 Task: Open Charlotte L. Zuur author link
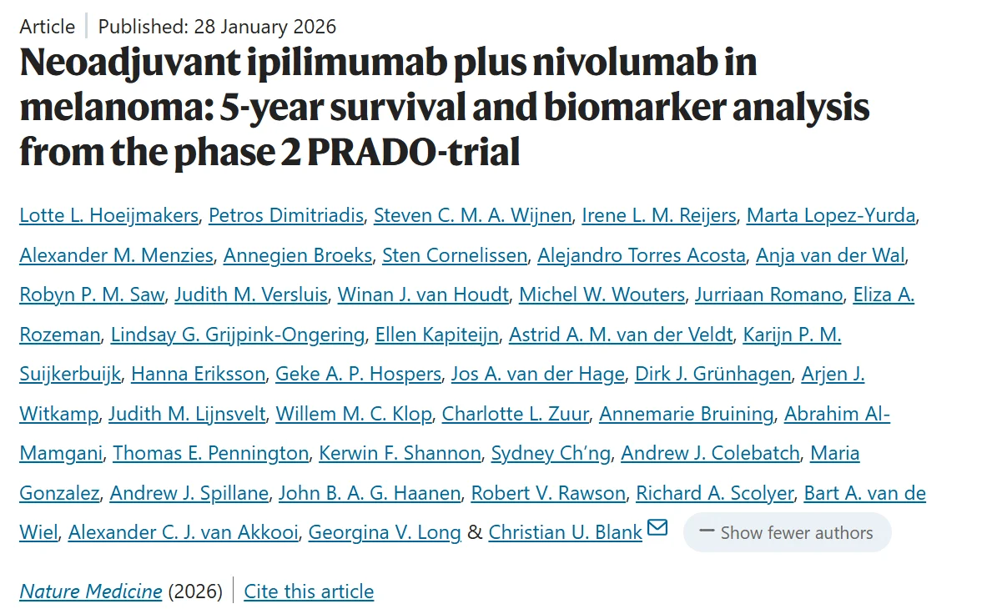tap(516, 414)
